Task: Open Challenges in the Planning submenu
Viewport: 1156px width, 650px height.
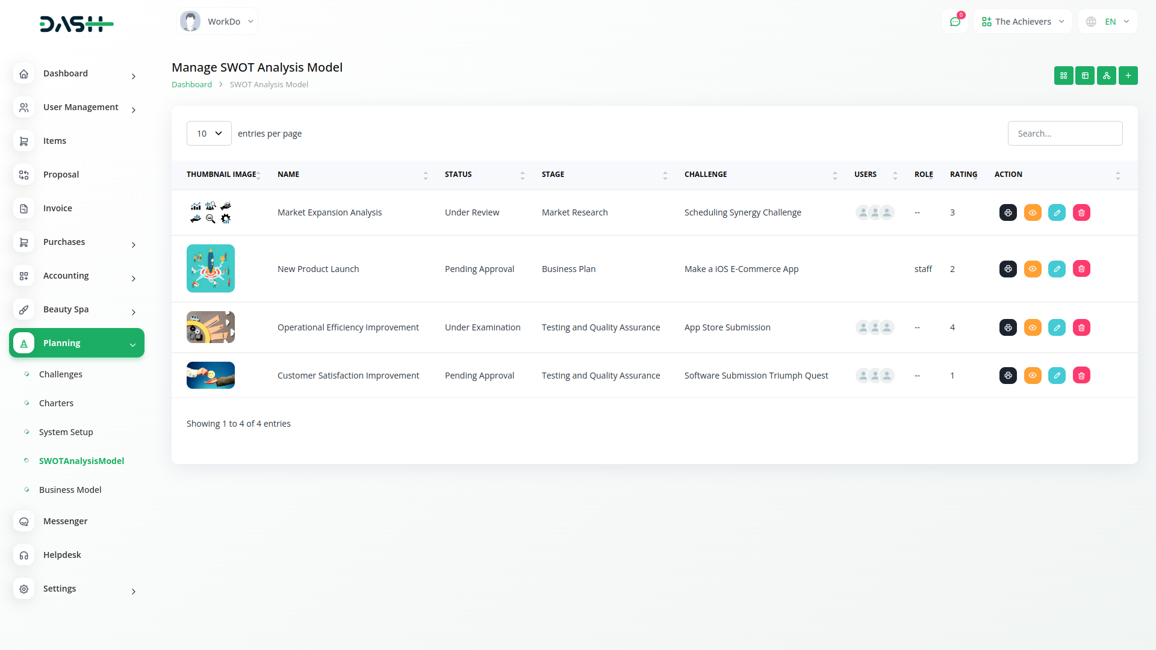Action: click(x=61, y=374)
